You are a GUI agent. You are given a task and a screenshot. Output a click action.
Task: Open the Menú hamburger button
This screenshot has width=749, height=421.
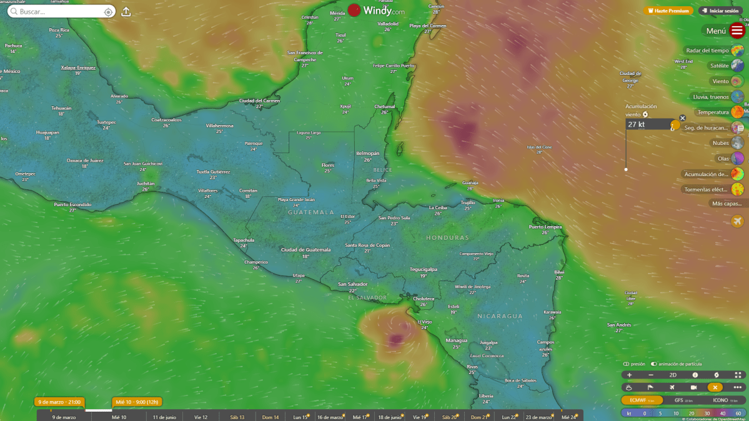(737, 31)
